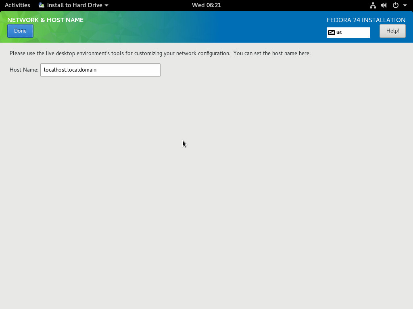Expand the system menu arrow
413x309 pixels.
(405, 6)
